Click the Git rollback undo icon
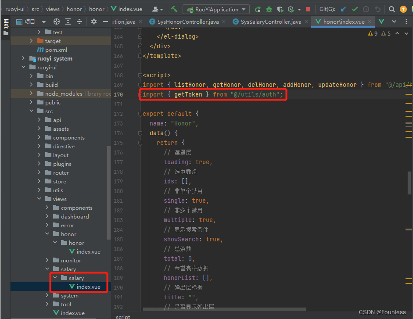The height and width of the screenshot is (319, 413). (378, 10)
